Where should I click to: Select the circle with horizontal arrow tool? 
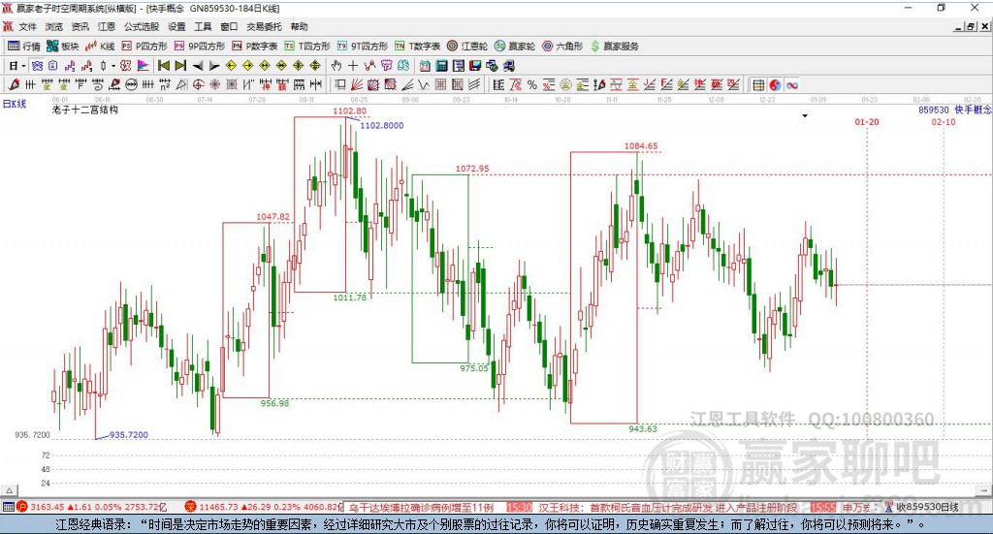[131, 84]
